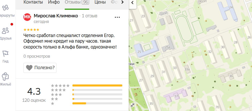The height and width of the screenshot is (111, 252).
Task: Open review options three-dot menu
Action: [x=117, y=17]
